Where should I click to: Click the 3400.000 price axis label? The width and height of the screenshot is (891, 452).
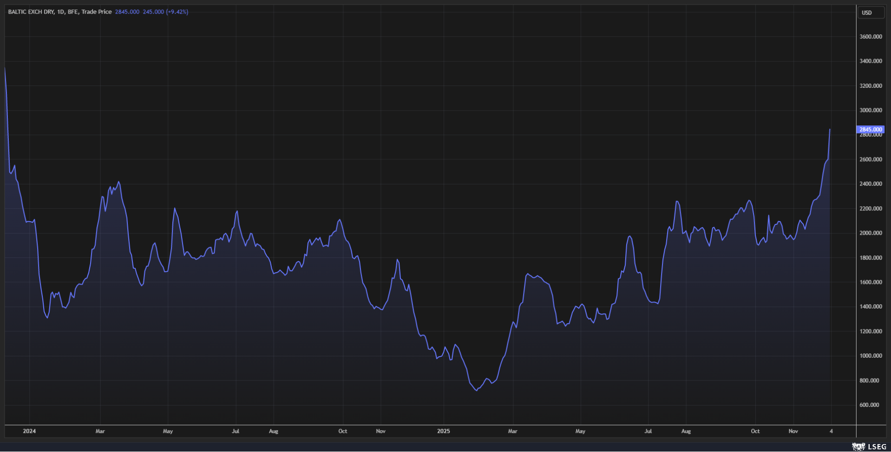click(870, 61)
